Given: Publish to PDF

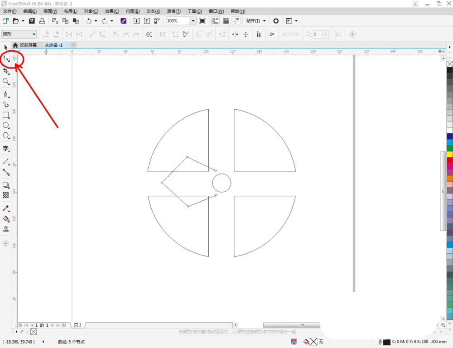Looking at the screenshot, I should coord(157,21).
